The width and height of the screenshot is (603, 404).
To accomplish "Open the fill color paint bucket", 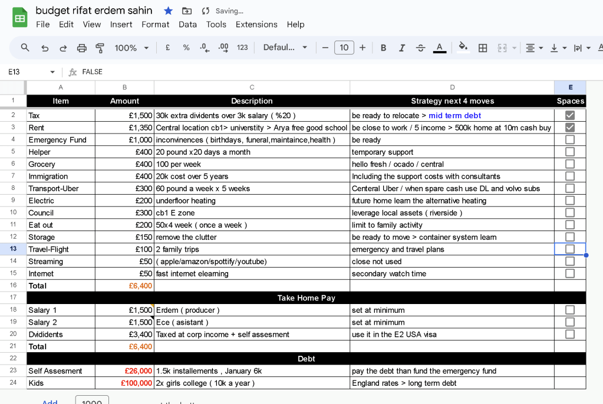I will coord(463,48).
